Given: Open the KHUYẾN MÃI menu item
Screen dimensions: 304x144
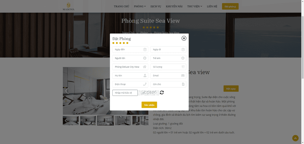Looking at the screenshot, I should point(174,7).
